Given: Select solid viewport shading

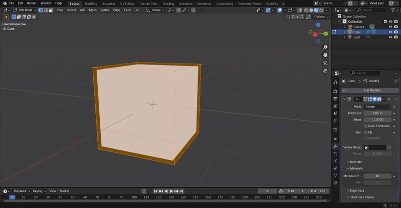Looking at the screenshot, I should pos(311,10).
